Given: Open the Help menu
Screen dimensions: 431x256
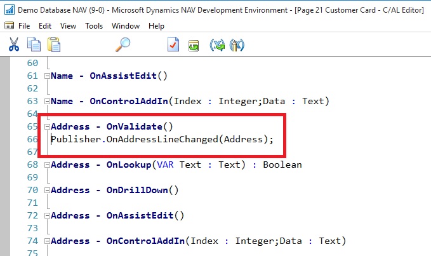Looking at the screenshot, I should click(156, 26).
